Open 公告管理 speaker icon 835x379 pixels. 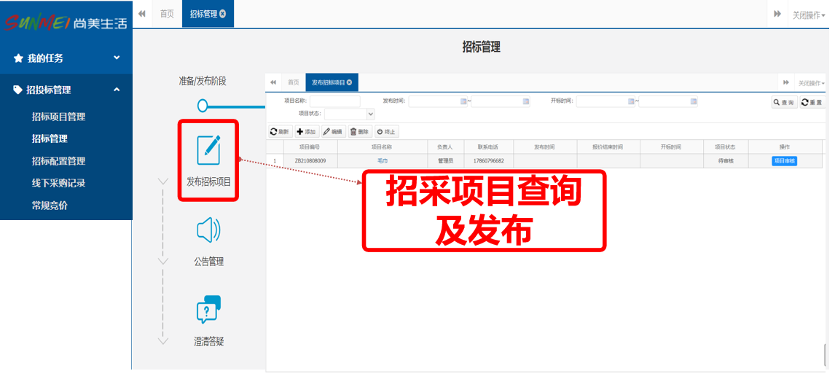[208, 230]
